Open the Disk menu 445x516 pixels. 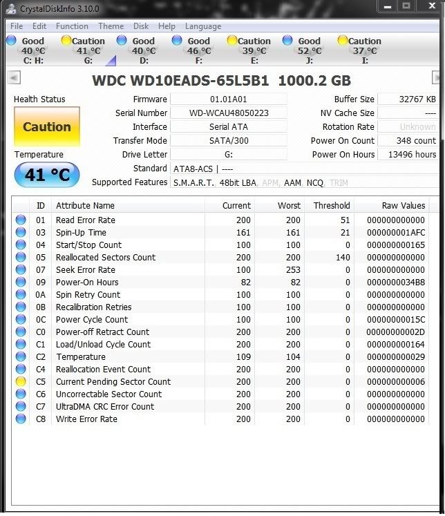pyautogui.click(x=141, y=26)
